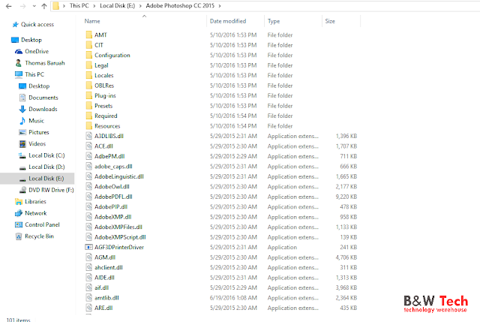Viewport: 480px width, 322px height.
Task: Click 'Adobe Photoshop CC 2015' breadcrumb
Action: pyautogui.click(x=180, y=6)
